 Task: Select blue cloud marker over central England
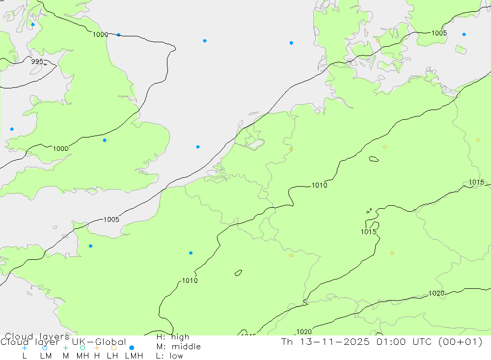click(105, 140)
